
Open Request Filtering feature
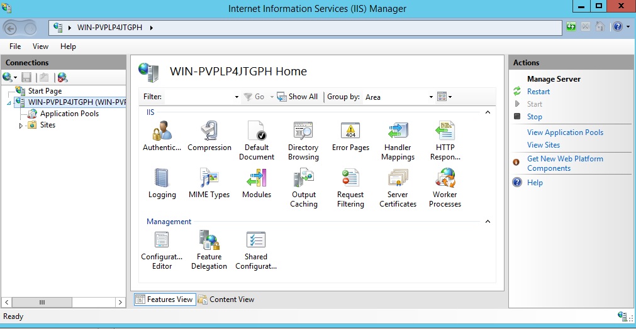350,188
